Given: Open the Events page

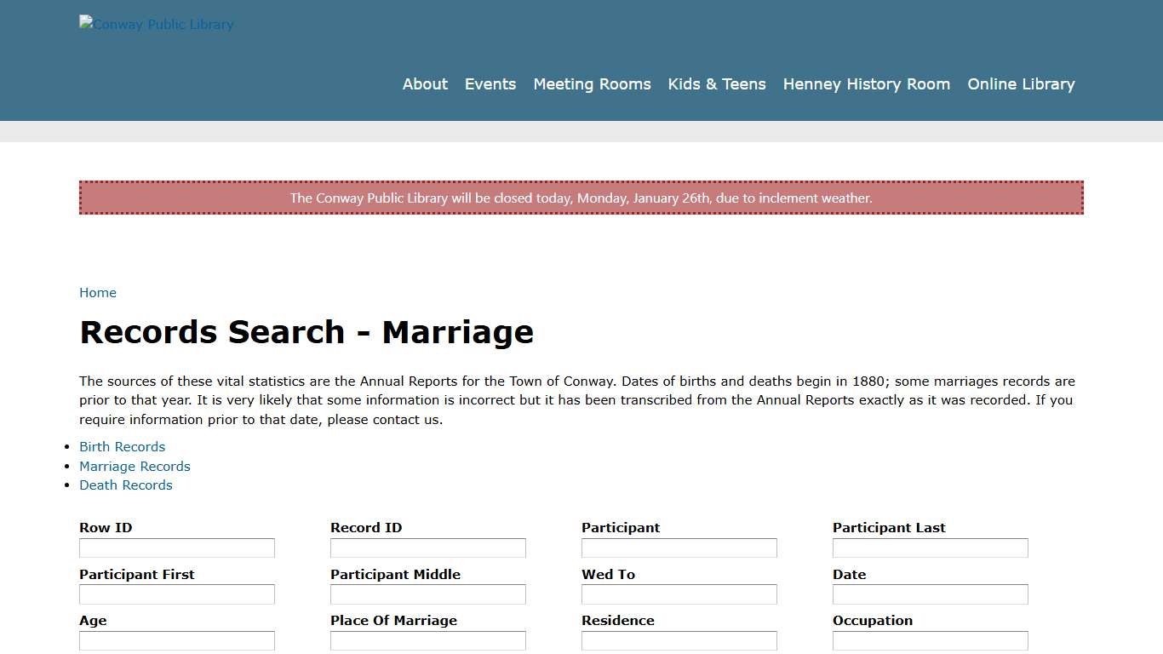Looking at the screenshot, I should tap(490, 84).
